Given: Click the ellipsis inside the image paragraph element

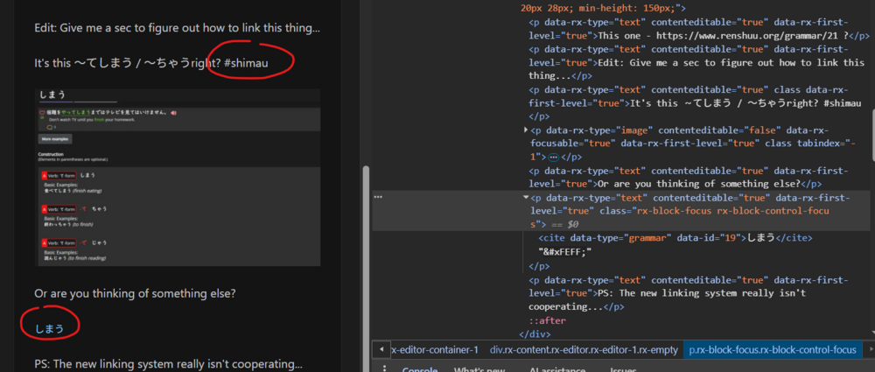Looking at the screenshot, I should tap(553, 157).
